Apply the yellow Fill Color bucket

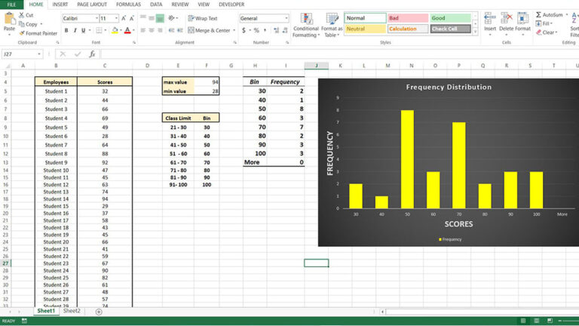(115, 30)
